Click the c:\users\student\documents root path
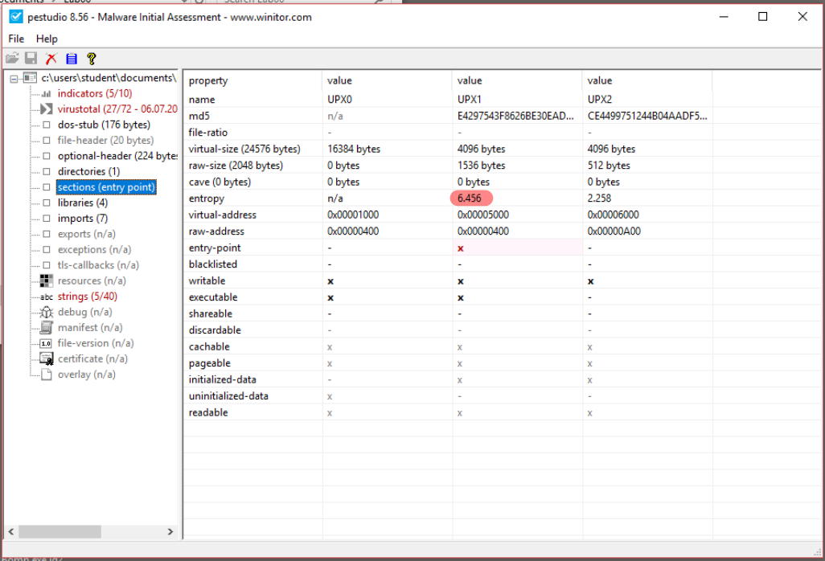The image size is (825, 561). click(109, 78)
